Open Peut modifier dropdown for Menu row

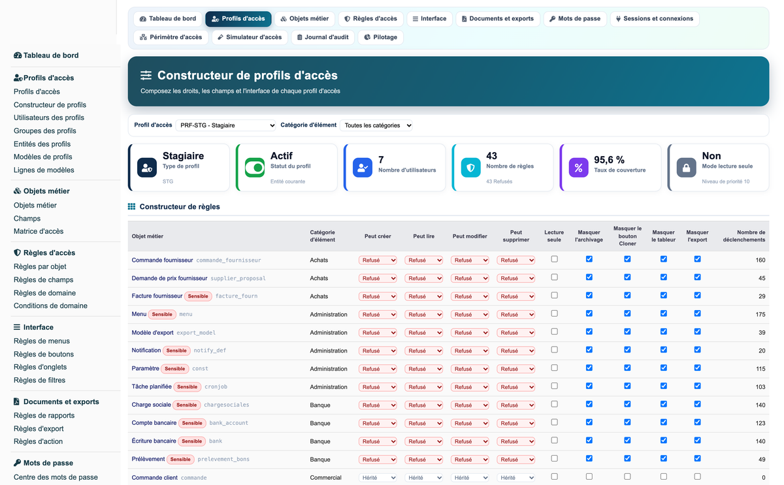[470, 315]
